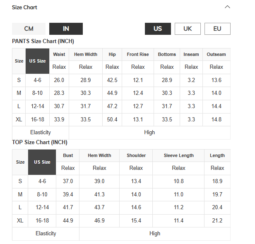This screenshot has width=255, height=244.
Task: Click the Outseam column header
Action: coord(216,54)
